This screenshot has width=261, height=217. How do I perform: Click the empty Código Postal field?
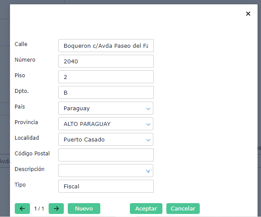pos(106,155)
